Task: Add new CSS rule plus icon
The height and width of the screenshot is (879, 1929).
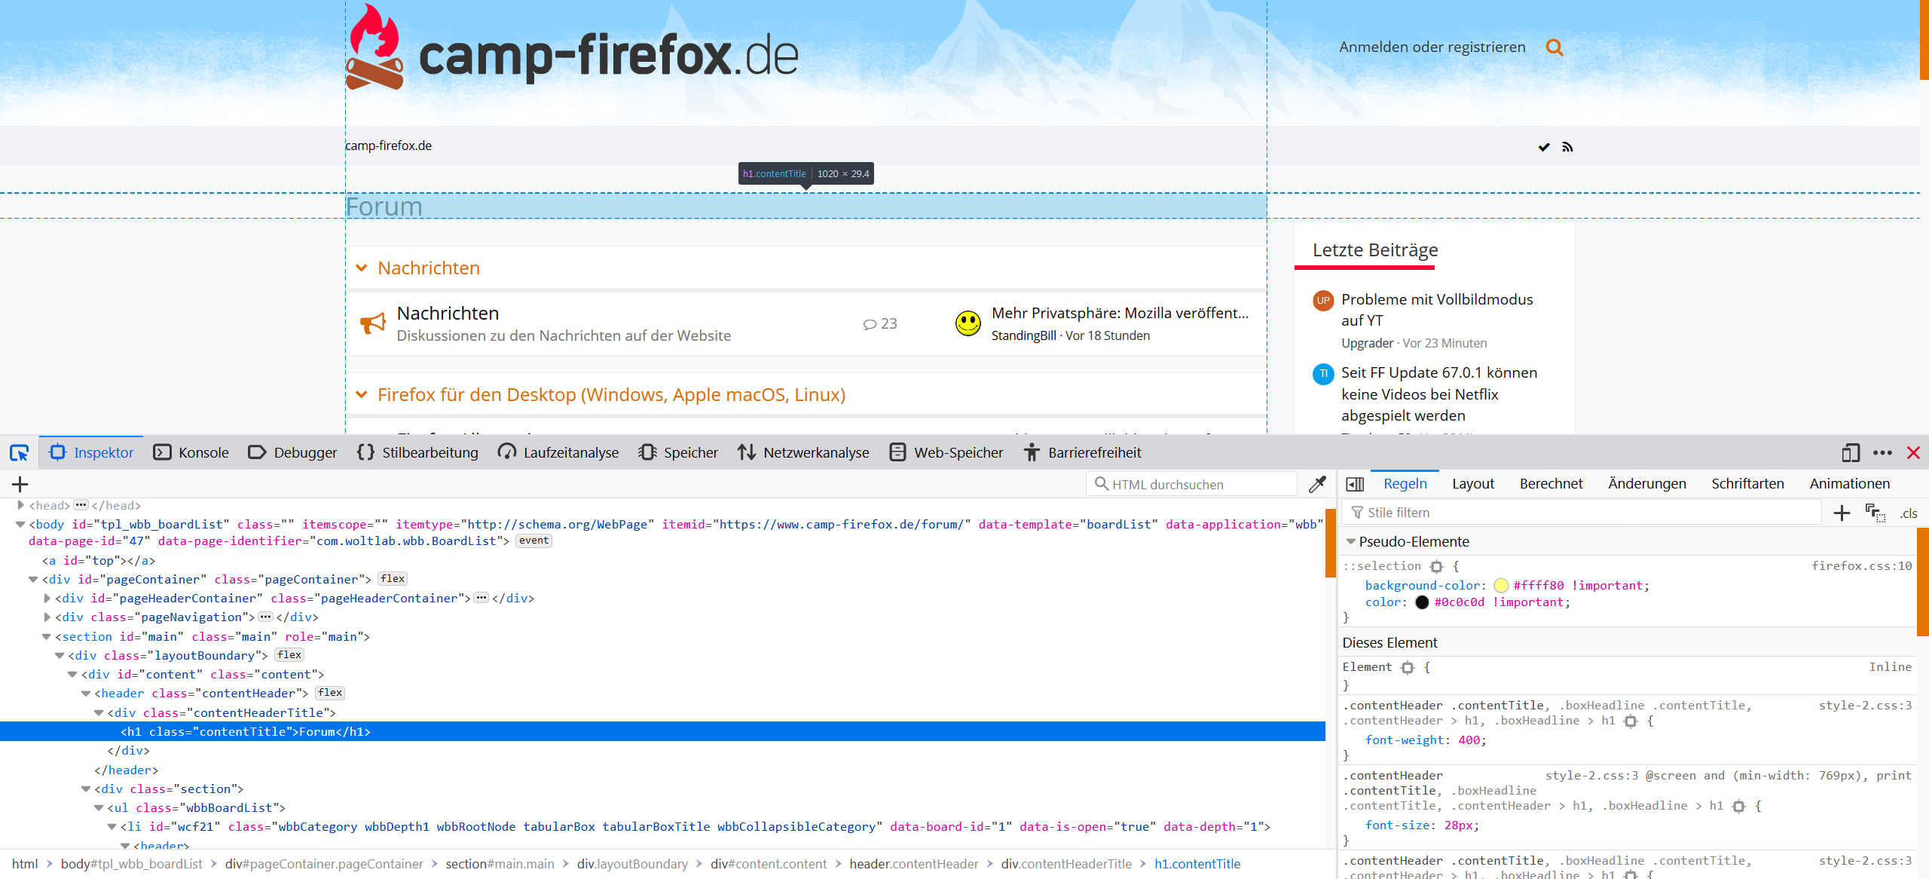Action: [1842, 513]
